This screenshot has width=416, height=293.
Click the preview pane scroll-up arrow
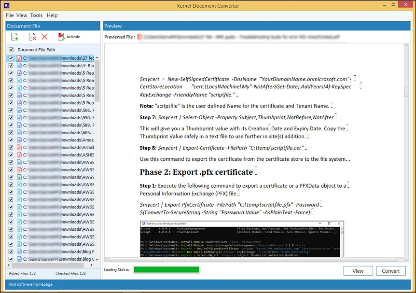click(406, 45)
